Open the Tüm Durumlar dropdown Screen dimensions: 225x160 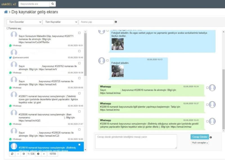(x=24, y=22)
